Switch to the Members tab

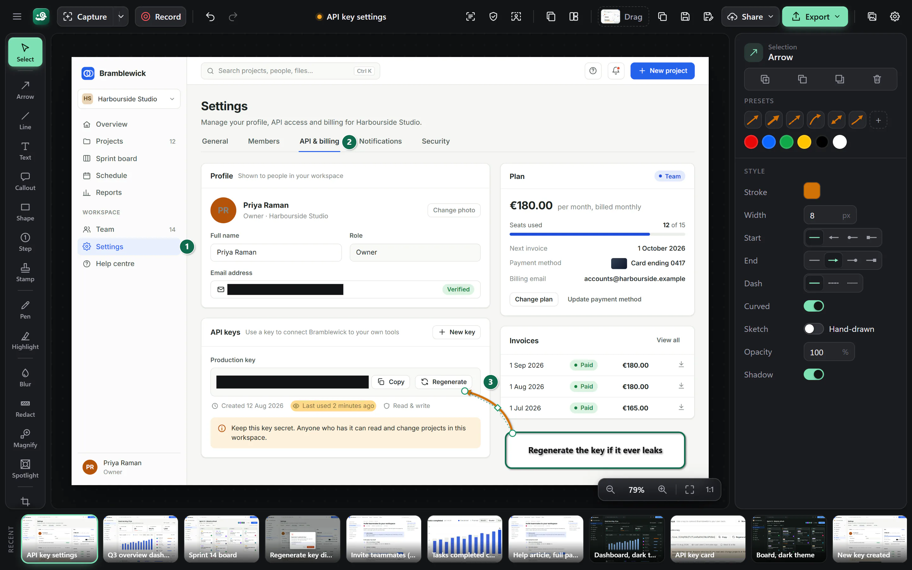coord(263,141)
